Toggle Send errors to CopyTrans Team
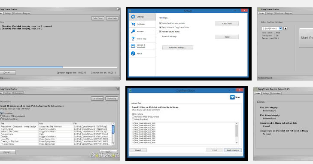 tap(160, 27)
